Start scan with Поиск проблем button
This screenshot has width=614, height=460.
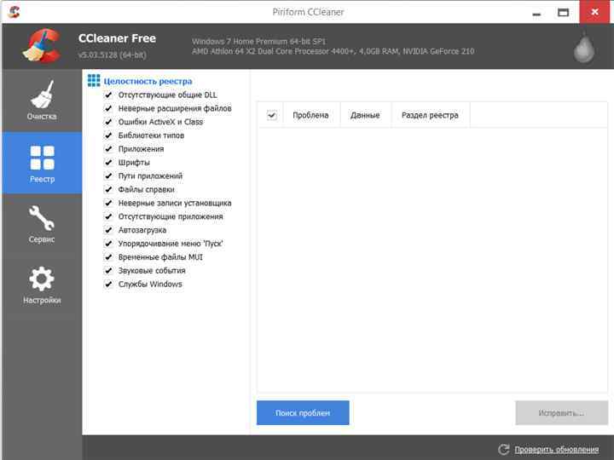[303, 412]
